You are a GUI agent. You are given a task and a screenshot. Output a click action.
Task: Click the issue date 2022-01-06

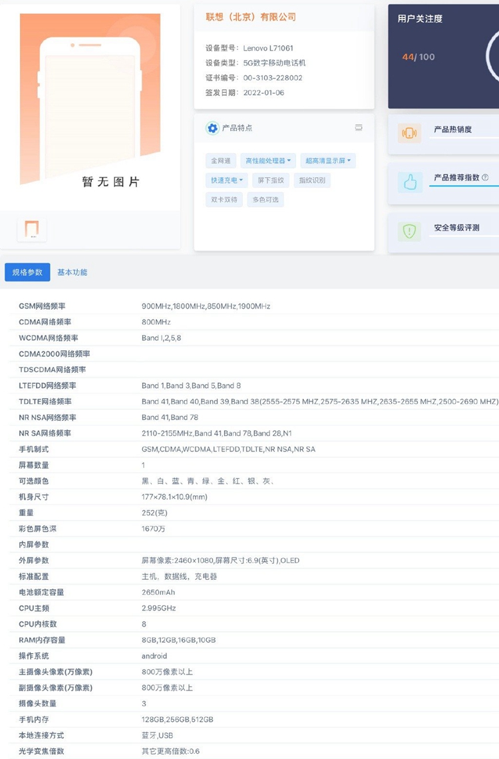[x=263, y=93]
